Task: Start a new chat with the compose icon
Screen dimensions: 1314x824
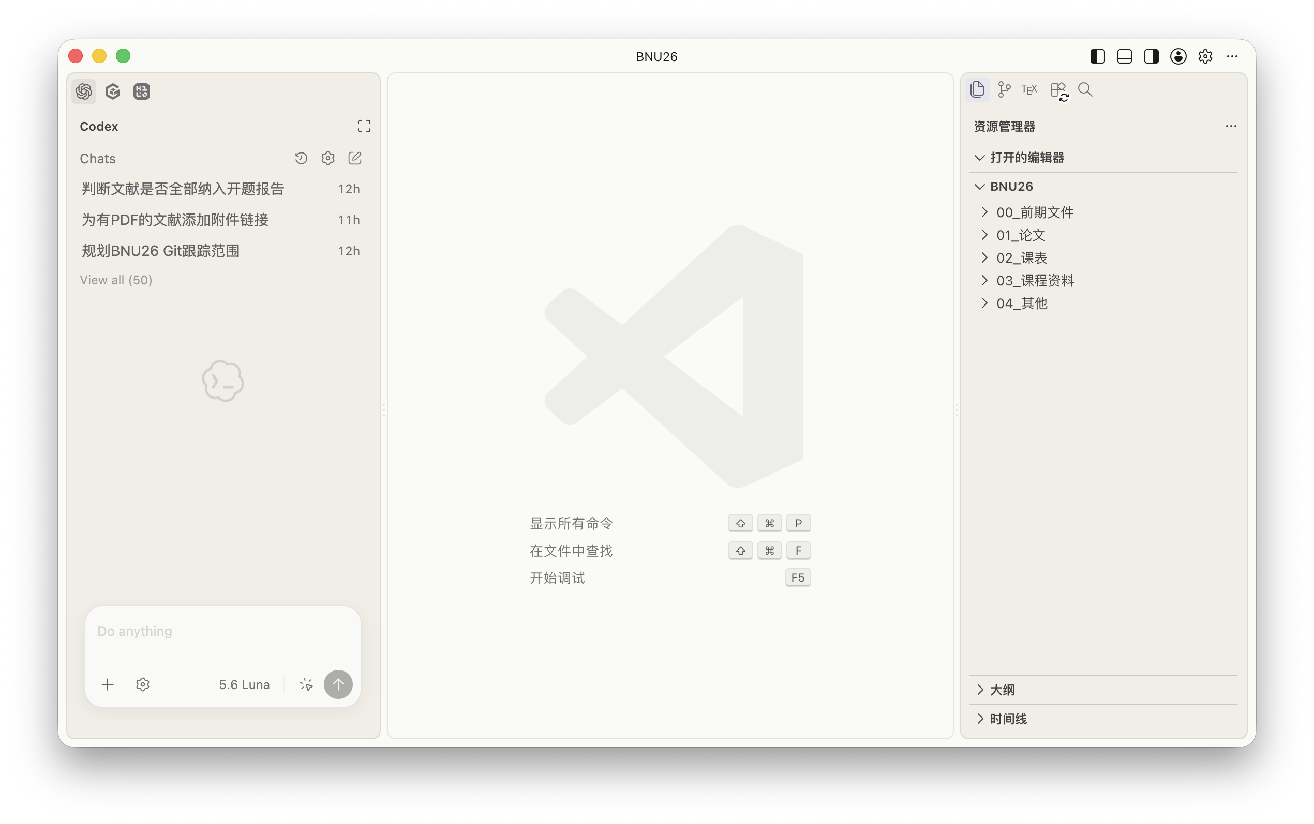Action: [355, 158]
